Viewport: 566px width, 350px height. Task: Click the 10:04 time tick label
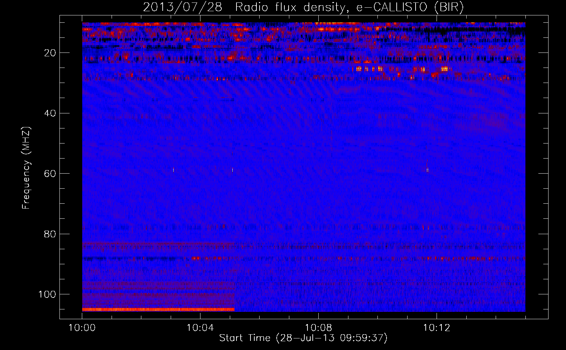(200, 328)
